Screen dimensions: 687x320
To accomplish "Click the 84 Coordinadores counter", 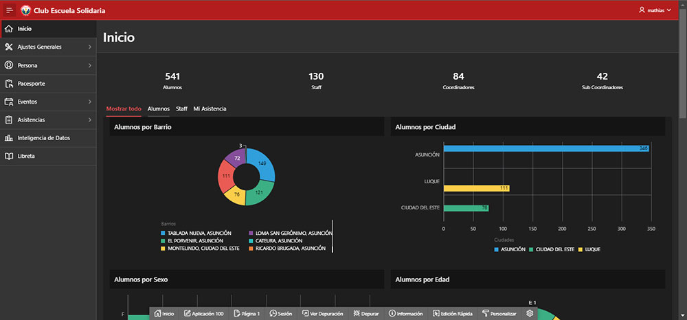I will 459,80.
